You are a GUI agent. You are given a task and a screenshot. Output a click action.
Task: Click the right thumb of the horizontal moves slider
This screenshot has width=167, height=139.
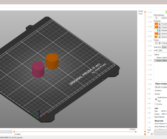tap(136, 132)
